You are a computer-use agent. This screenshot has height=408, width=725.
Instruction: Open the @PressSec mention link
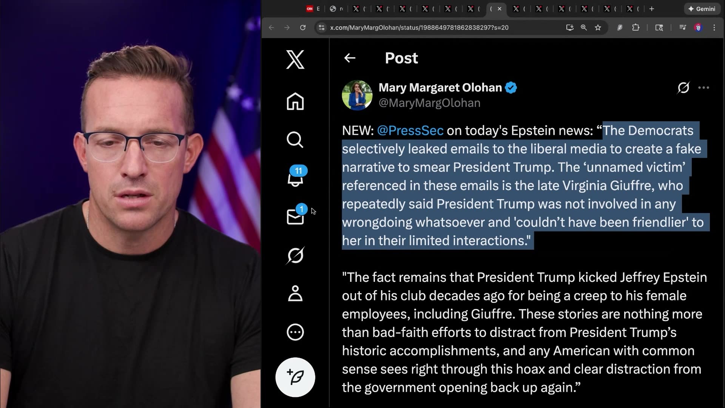(x=410, y=131)
